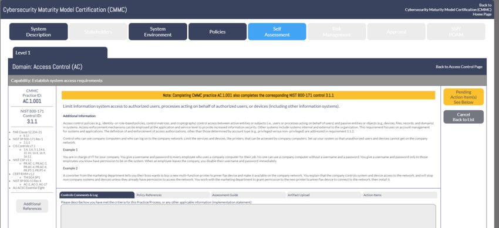Open the System Description step
499x228 pixels.
click(x=39, y=32)
